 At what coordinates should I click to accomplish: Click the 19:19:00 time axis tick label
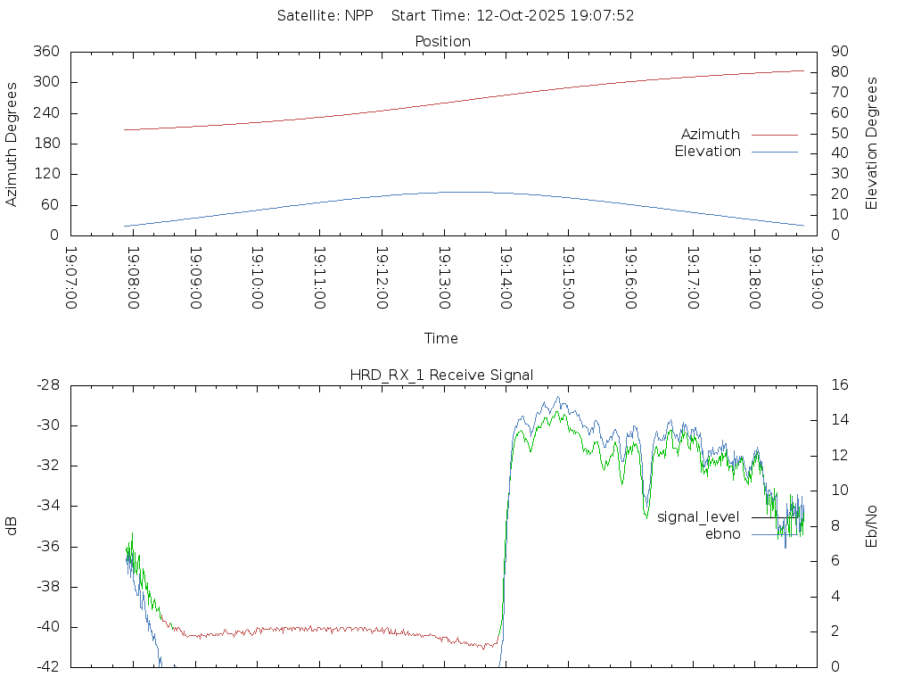(x=817, y=277)
